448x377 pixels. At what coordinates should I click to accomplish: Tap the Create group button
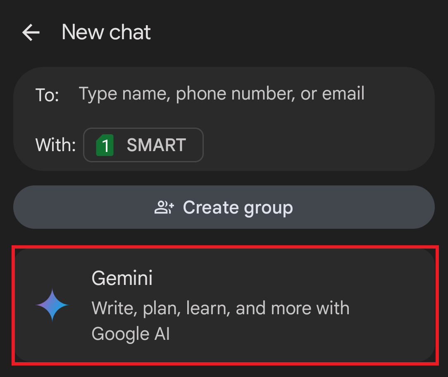coord(224,207)
